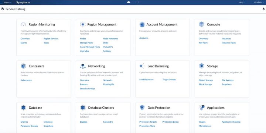
Task: Open the Images link
Action: coord(202,122)
